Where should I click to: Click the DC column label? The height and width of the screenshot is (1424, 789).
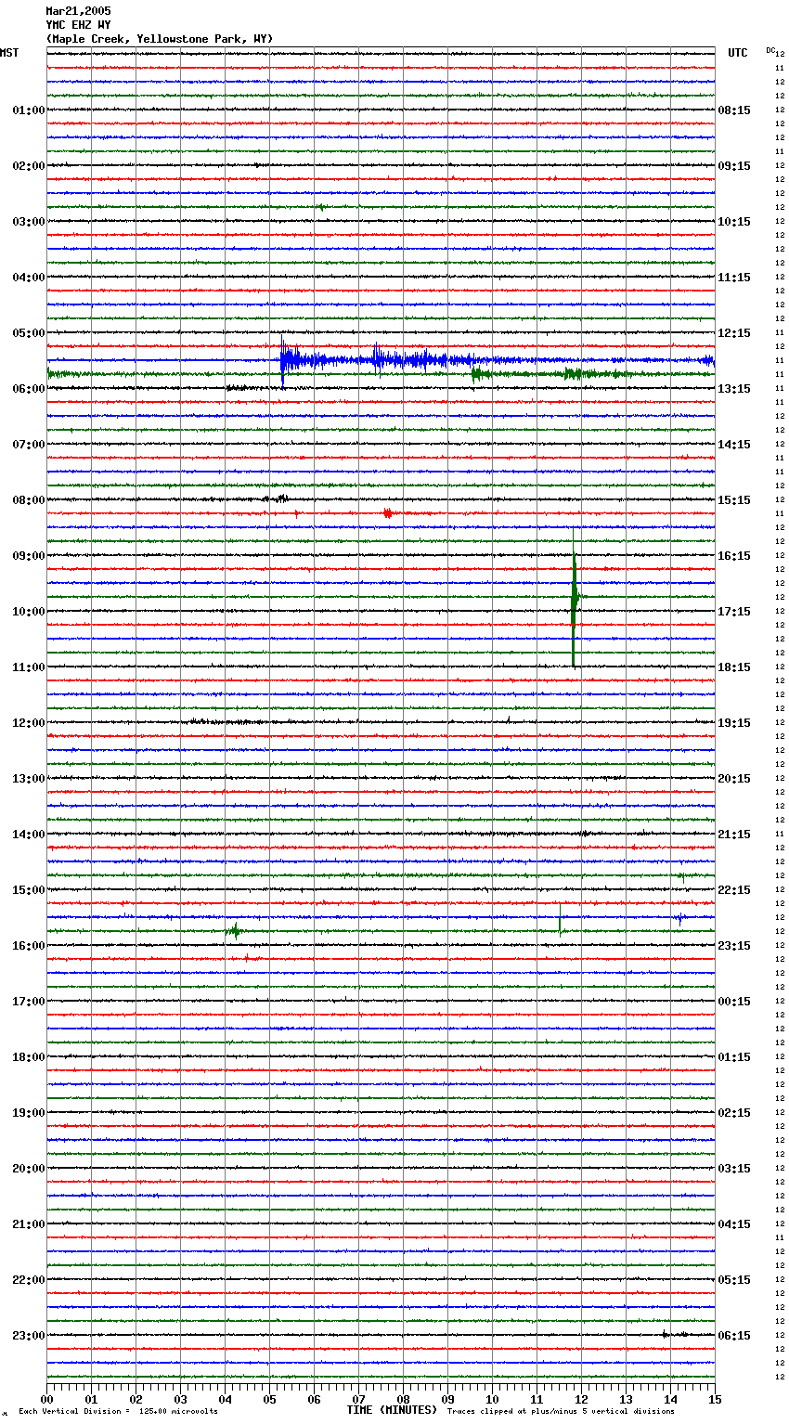point(770,50)
